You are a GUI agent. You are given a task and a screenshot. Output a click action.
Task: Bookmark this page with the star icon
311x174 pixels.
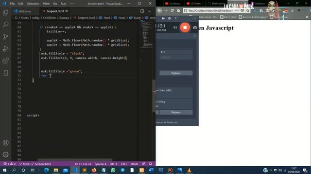coord(248,11)
